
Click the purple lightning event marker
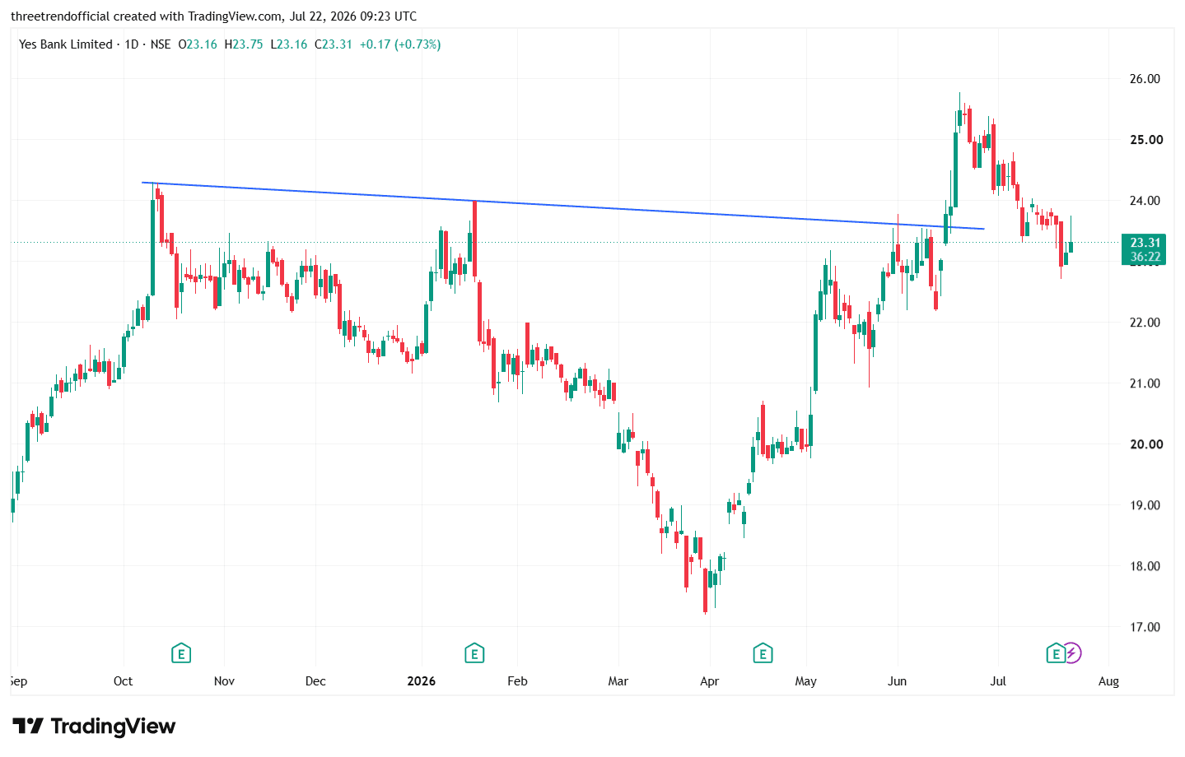[x=1071, y=653]
